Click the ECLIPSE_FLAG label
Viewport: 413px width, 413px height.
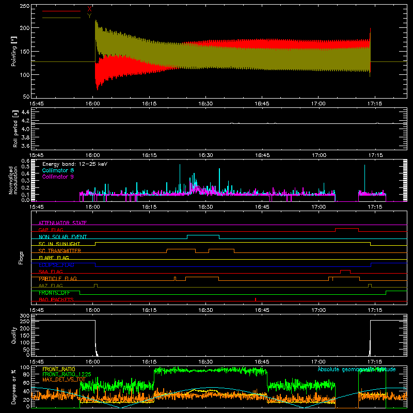tap(56, 265)
